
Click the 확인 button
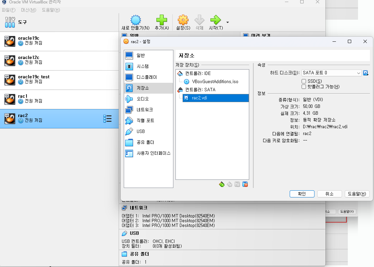(302, 194)
